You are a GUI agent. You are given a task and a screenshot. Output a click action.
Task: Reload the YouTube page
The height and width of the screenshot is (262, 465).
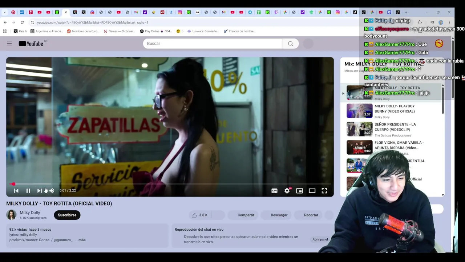tap(22, 23)
